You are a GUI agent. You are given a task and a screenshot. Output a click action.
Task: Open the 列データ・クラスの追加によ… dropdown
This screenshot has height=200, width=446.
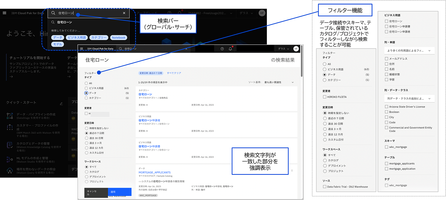coord(409,99)
